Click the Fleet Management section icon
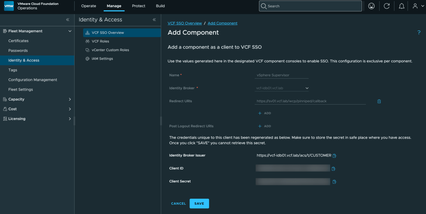This screenshot has width=426, height=214. pos(5,31)
